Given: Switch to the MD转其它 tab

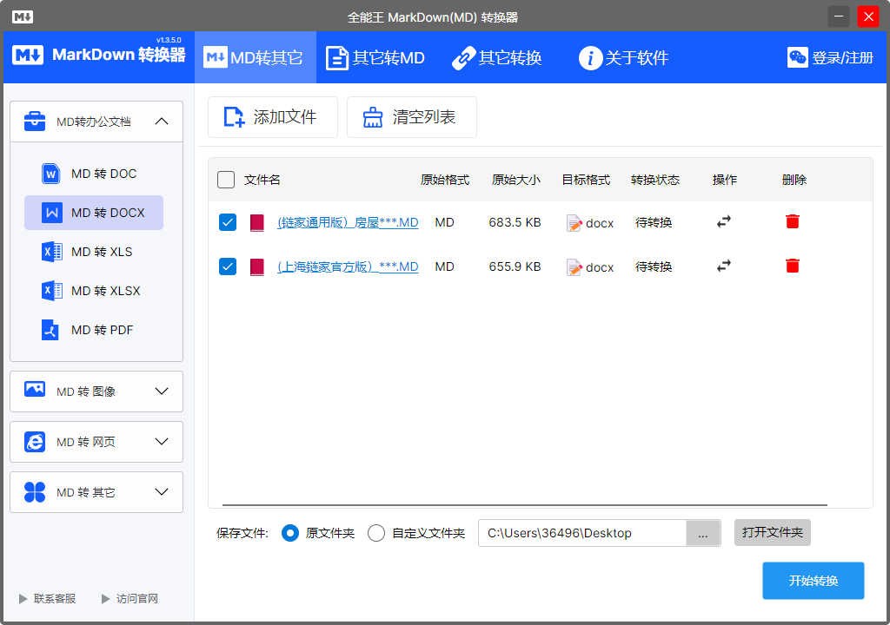Looking at the screenshot, I should (x=256, y=57).
